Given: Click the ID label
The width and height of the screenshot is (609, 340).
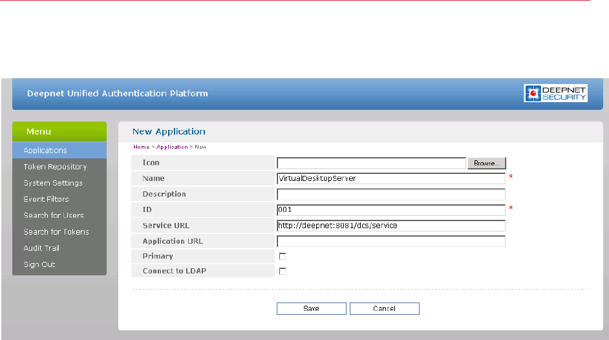Looking at the screenshot, I should (x=147, y=209).
